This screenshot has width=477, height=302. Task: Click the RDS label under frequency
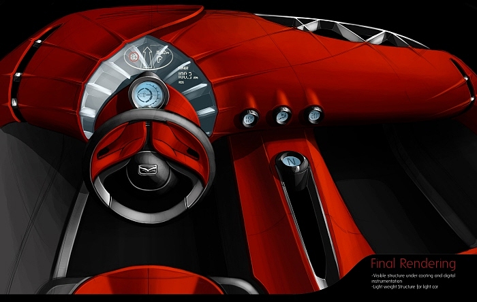pyautogui.click(x=181, y=82)
